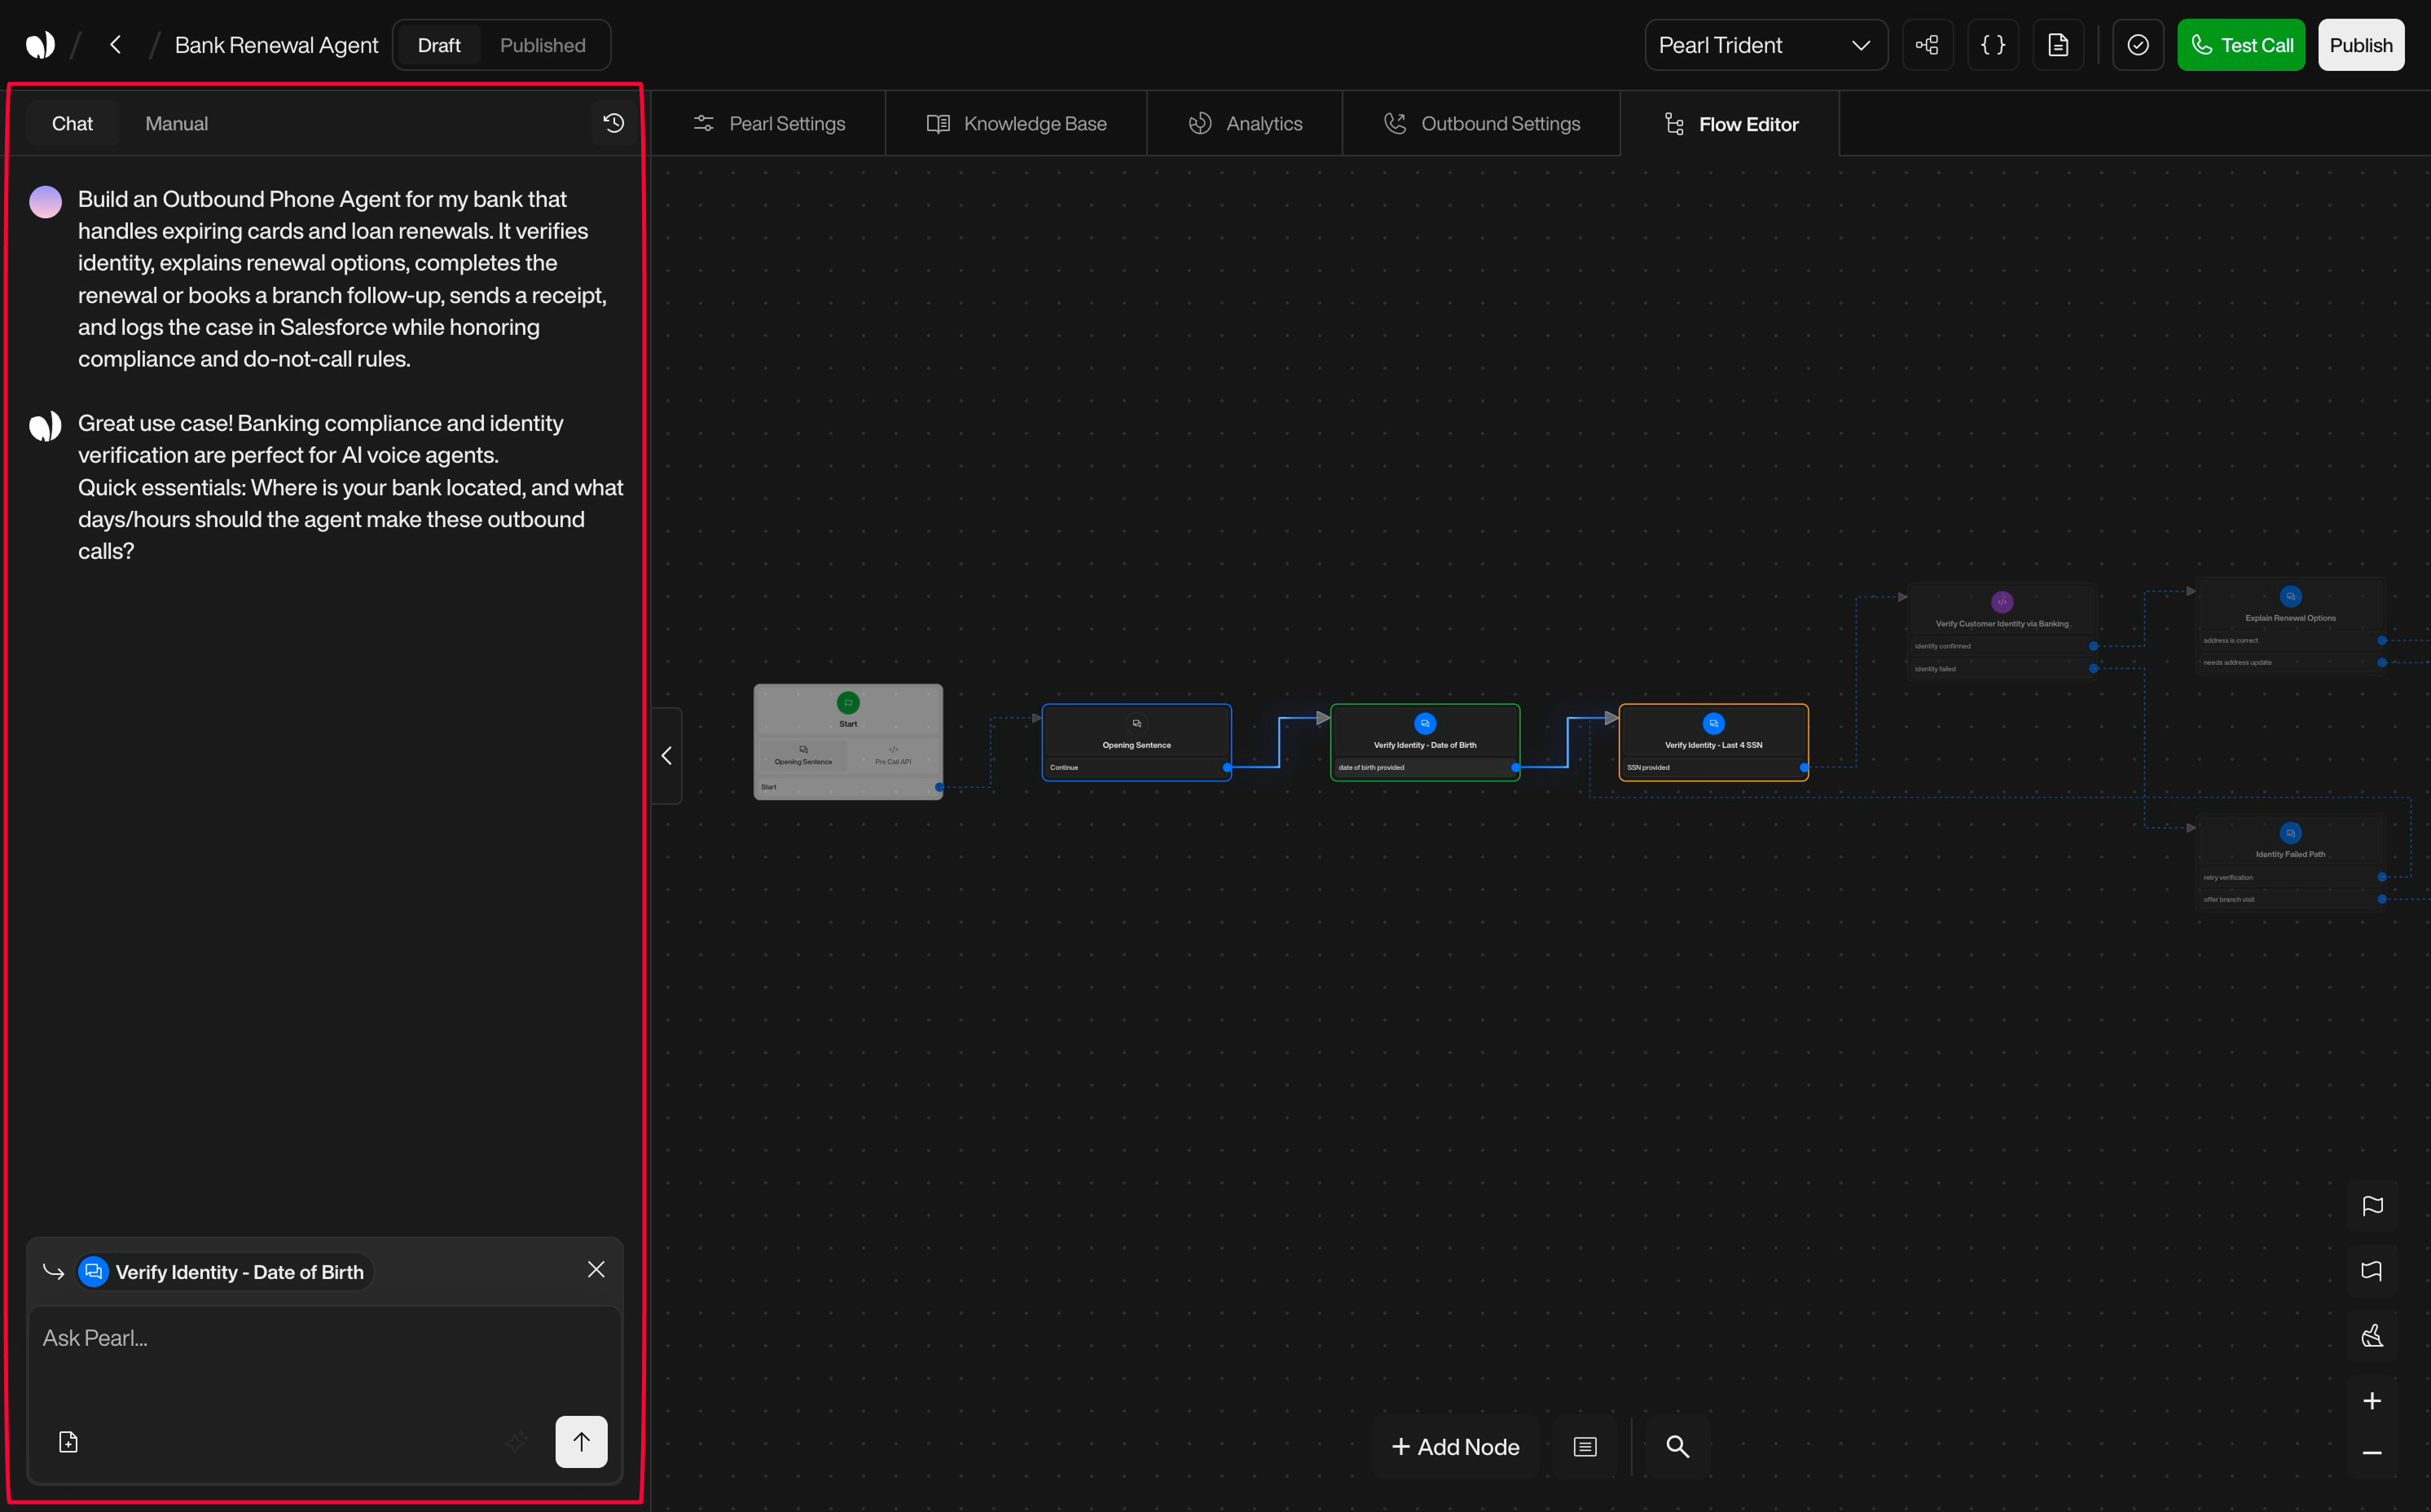The height and width of the screenshot is (1512, 2431).
Task: Select the flag icon in the right sidebar
Action: pyautogui.click(x=2373, y=1206)
